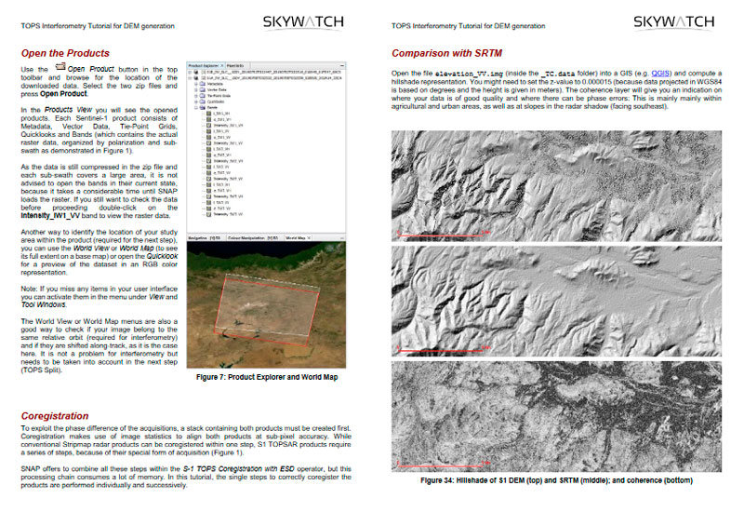Expand the Tie-Point Grids folder node
Screen dimensions: 744x512
point(196,96)
